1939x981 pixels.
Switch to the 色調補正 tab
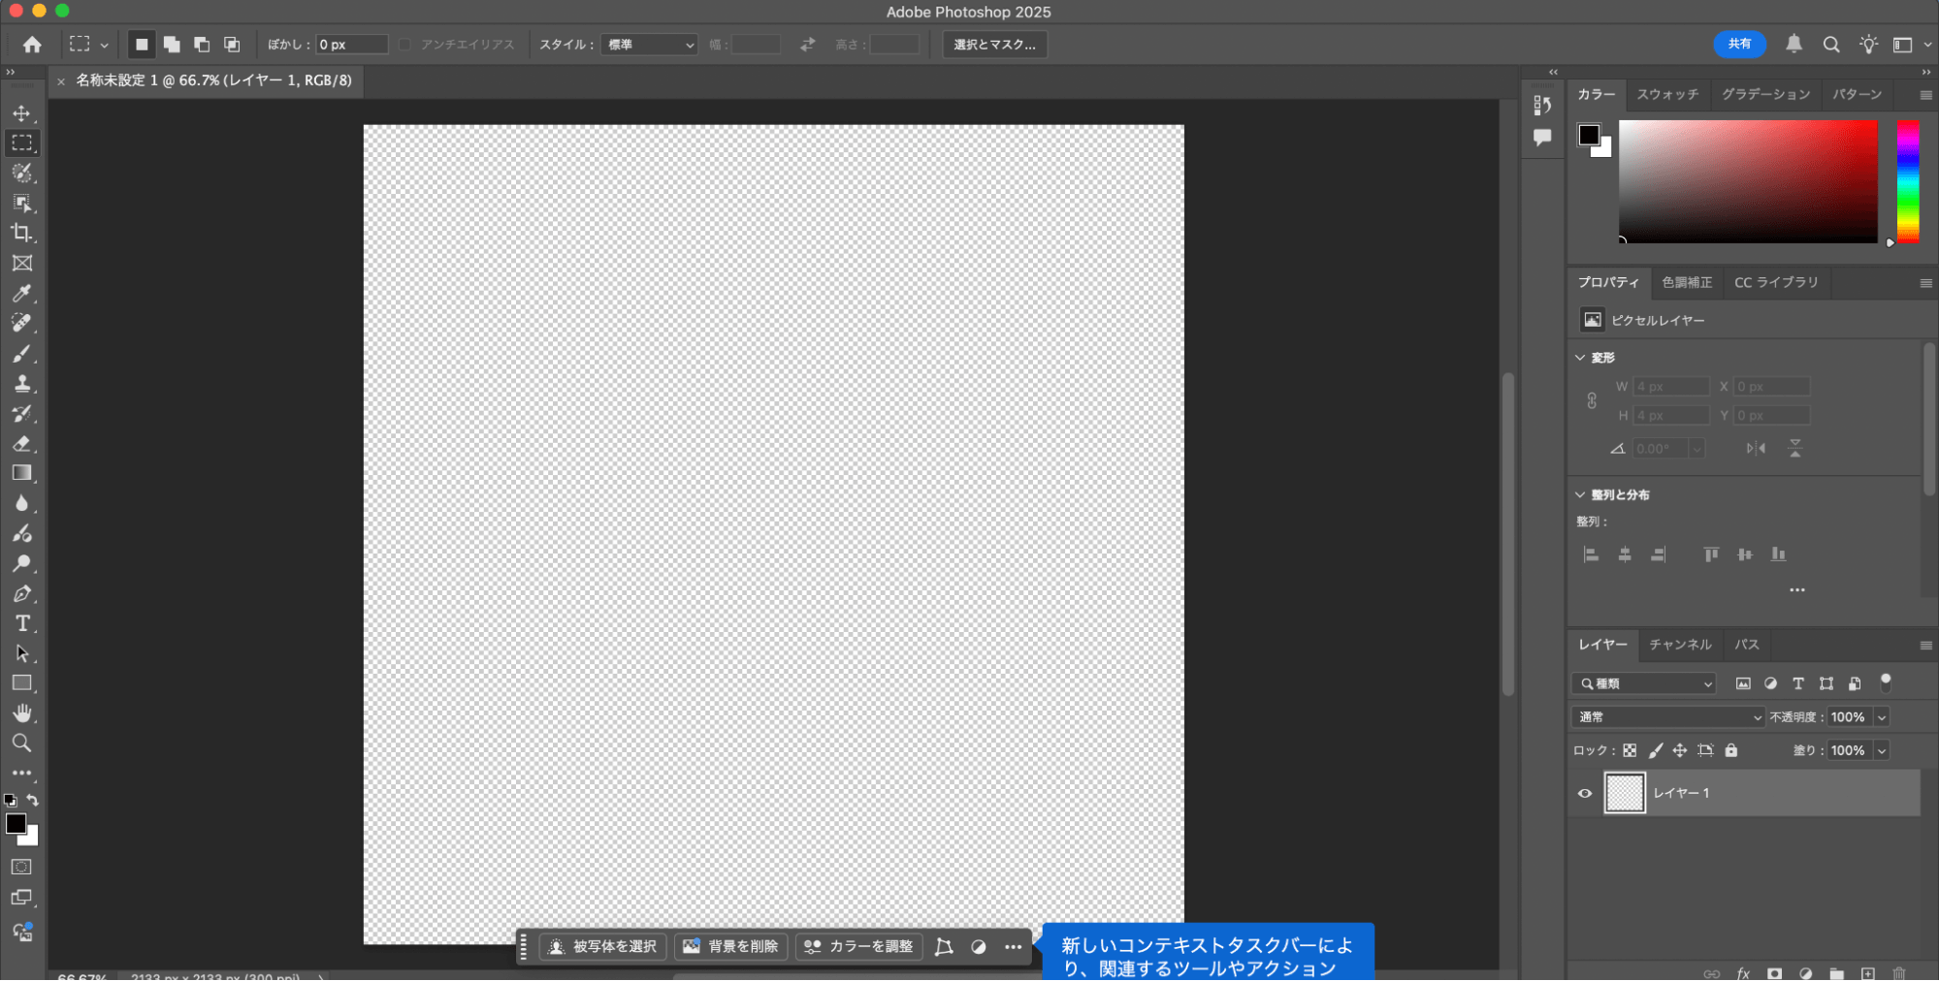pyautogui.click(x=1687, y=282)
